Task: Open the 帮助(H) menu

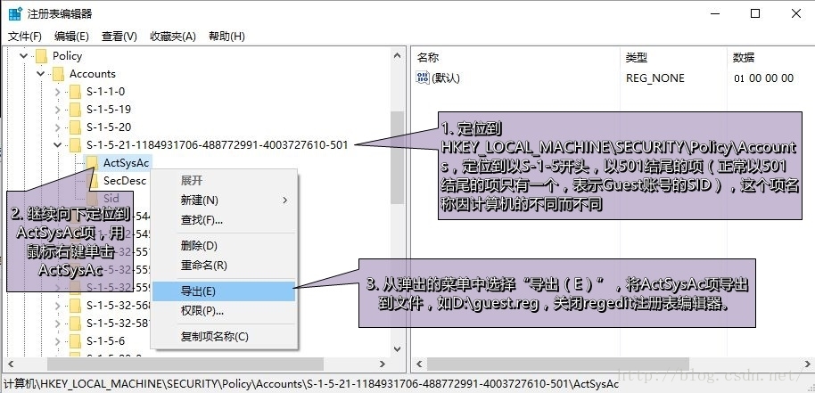Action: (226, 37)
